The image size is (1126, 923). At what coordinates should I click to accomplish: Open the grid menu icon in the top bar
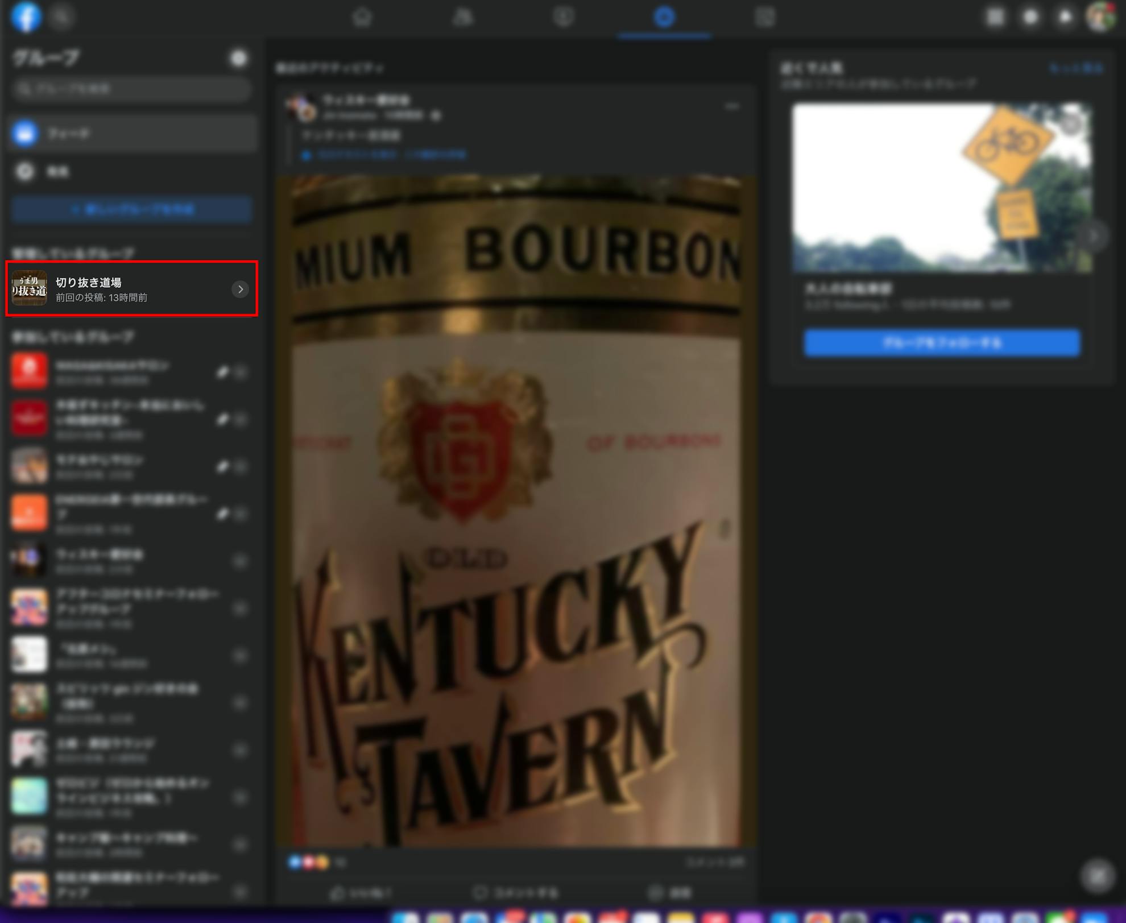995,17
